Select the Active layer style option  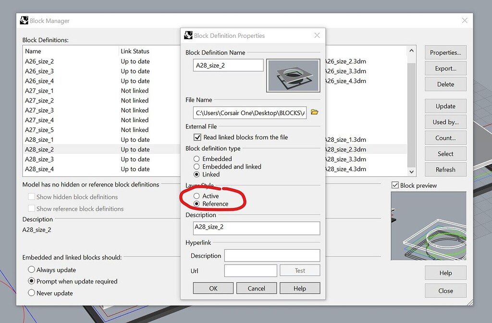click(x=197, y=196)
